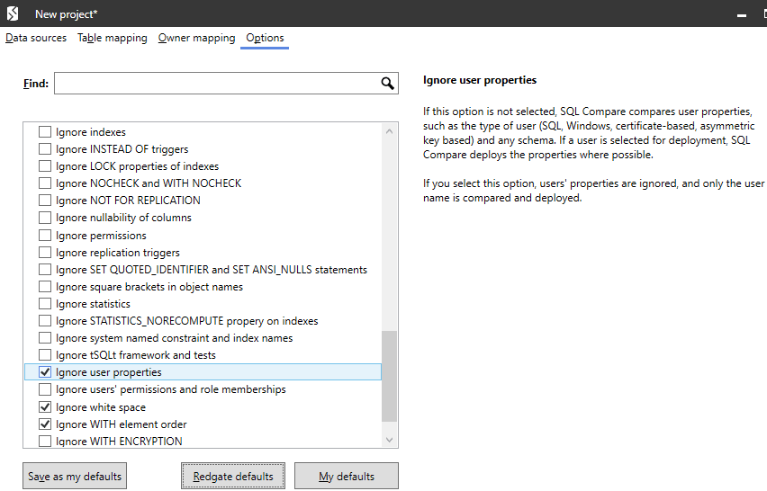Toggle Ignore STATISTICS_NORECOMPUTE property on indexes
This screenshot has width=767, height=491.
coord(45,321)
